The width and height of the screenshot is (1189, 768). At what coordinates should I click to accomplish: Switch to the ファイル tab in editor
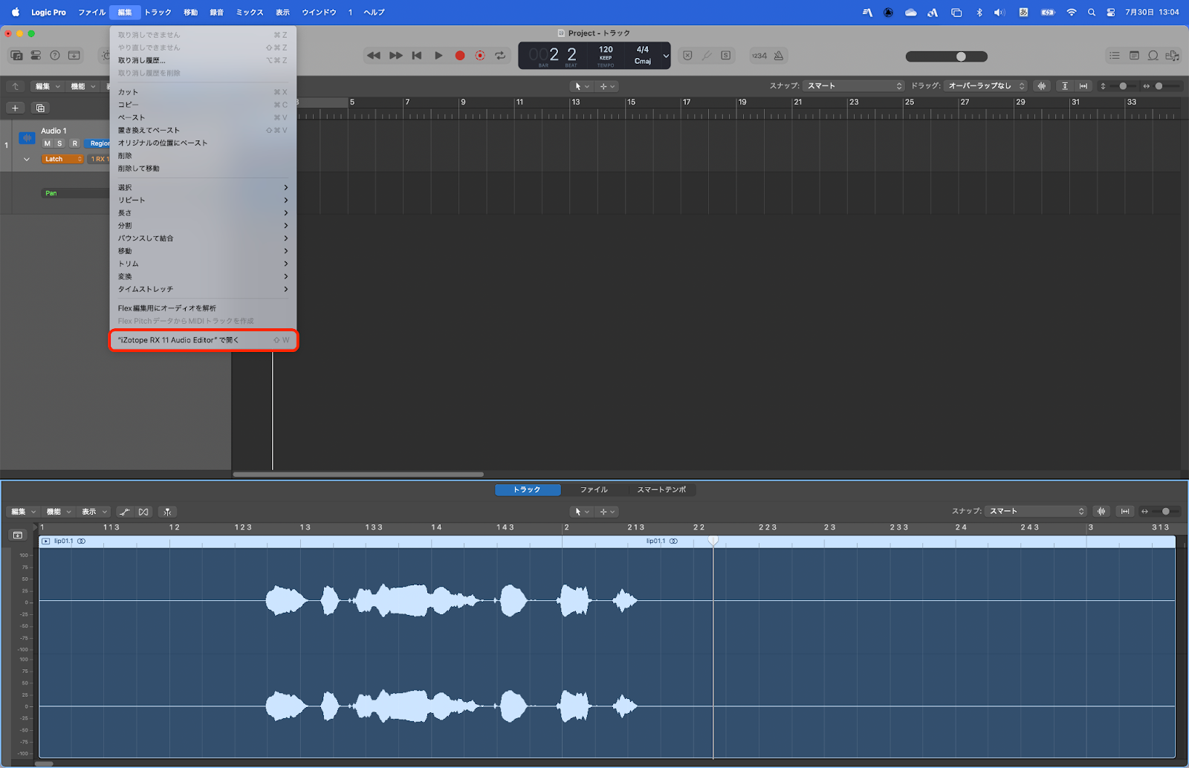[594, 489]
